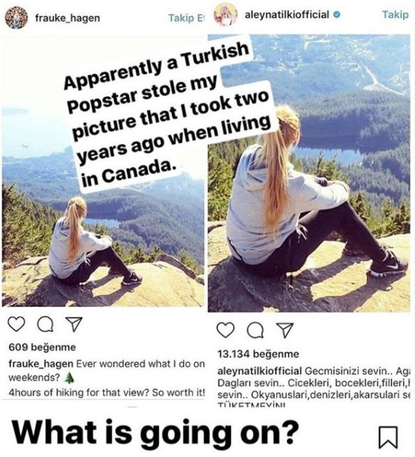415x457 pixels.
Task: Open aleynatilkiofficial profile avatar
Action: click(x=225, y=15)
